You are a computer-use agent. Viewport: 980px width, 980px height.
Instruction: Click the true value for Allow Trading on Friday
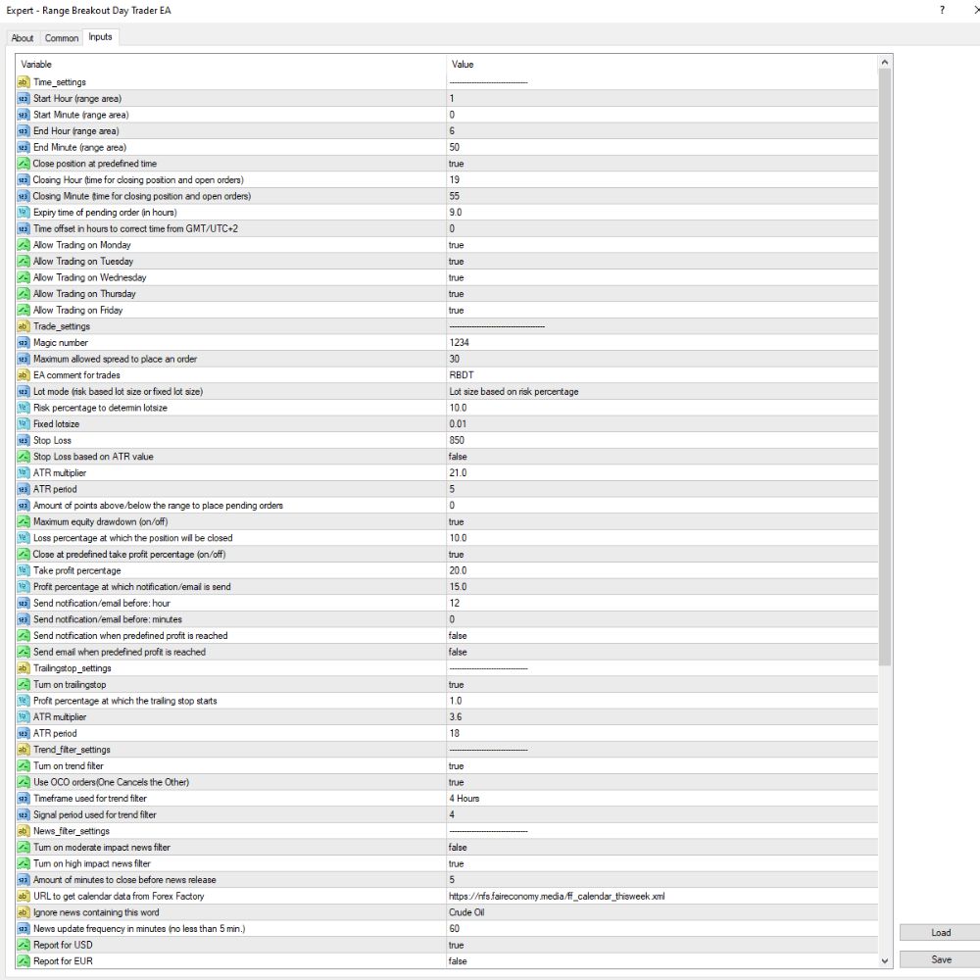click(457, 310)
